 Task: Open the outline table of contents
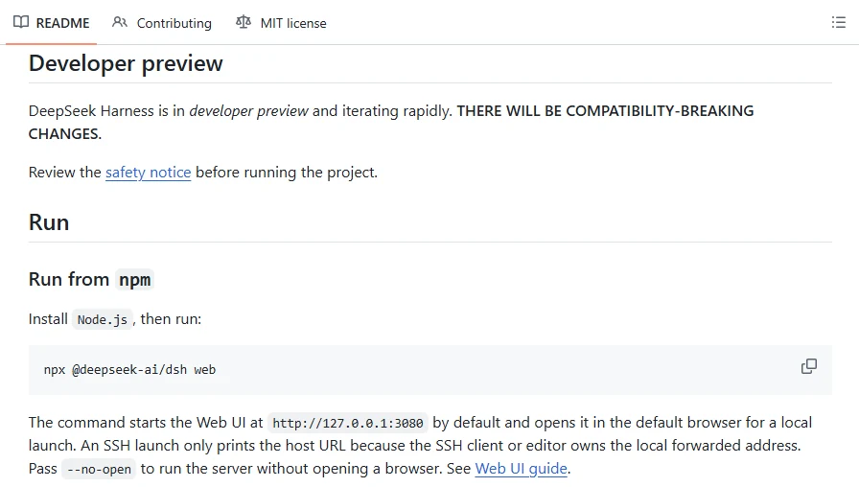point(838,22)
